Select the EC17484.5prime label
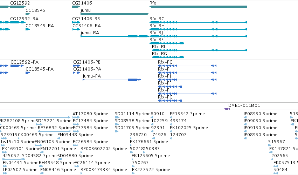 point(90,121)
